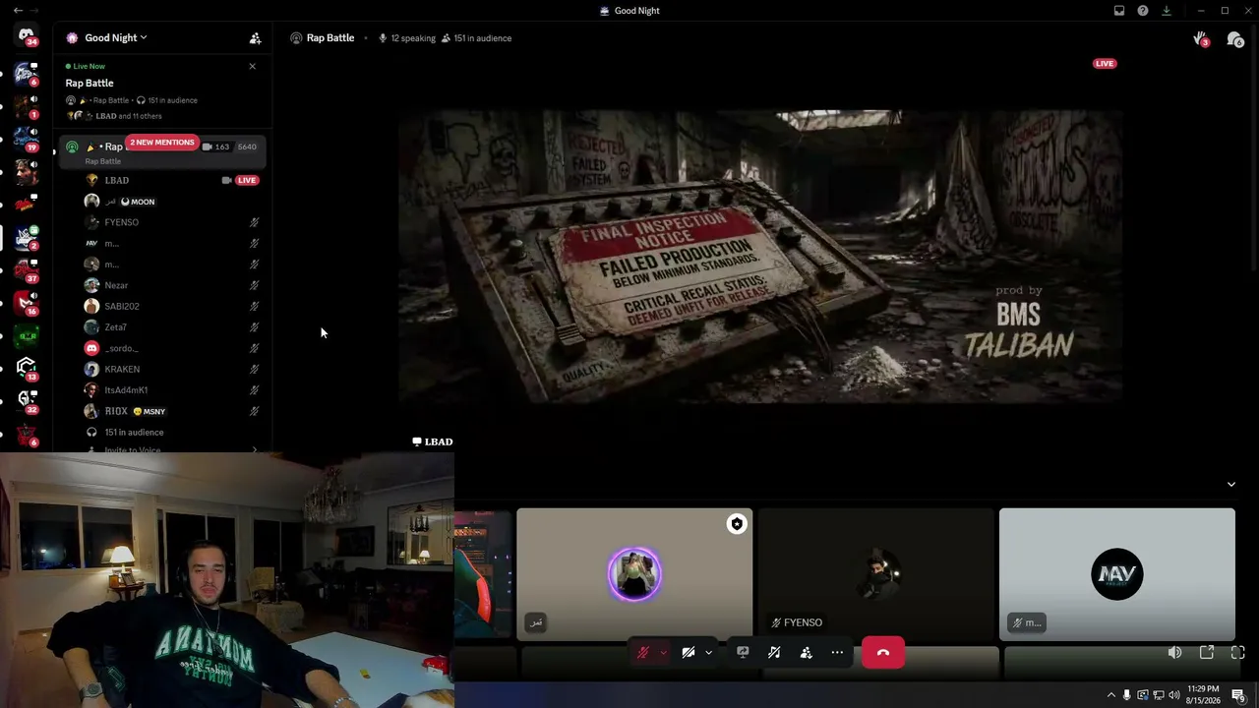The height and width of the screenshot is (708, 1259).
Task: Open the three-dot more options in call controls
Action: click(x=837, y=652)
